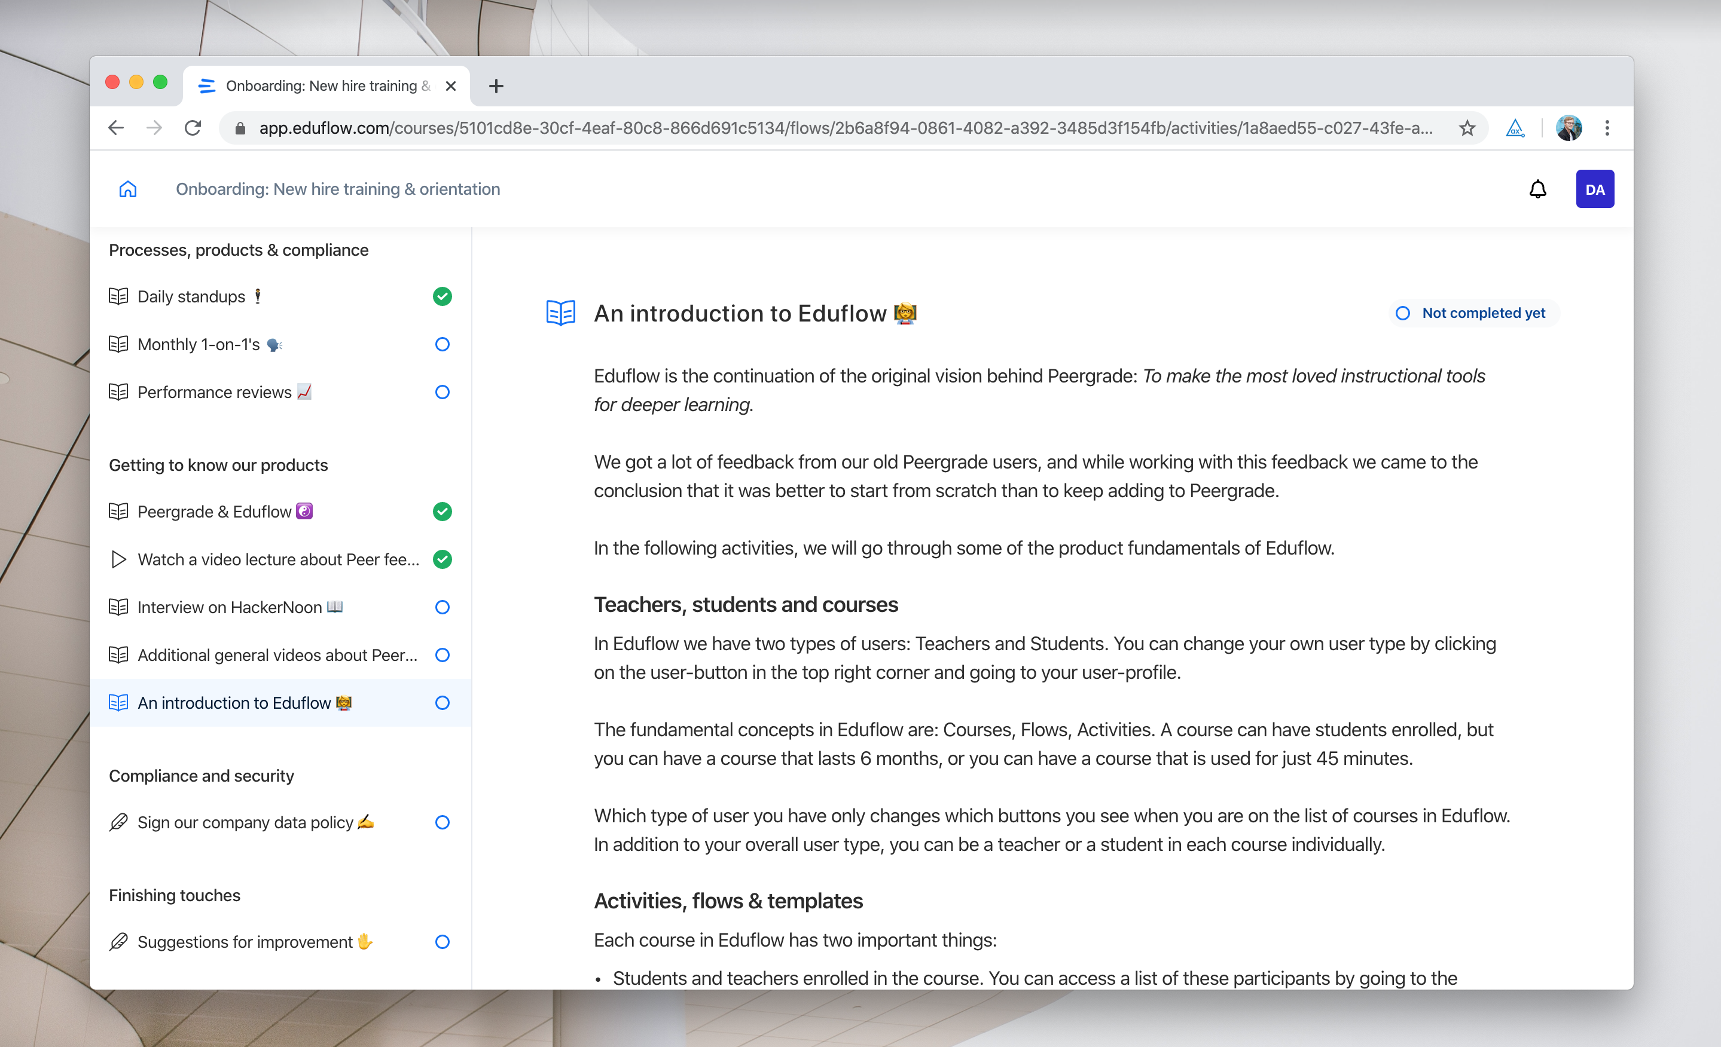Open Additional general videos about Peer activity
The image size is (1721, 1047).
tap(280, 655)
